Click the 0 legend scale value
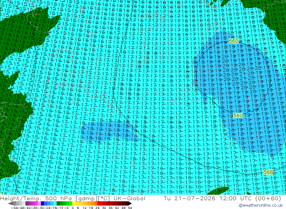The width and height of the screenshot is (286, 209). pos(73,208)
